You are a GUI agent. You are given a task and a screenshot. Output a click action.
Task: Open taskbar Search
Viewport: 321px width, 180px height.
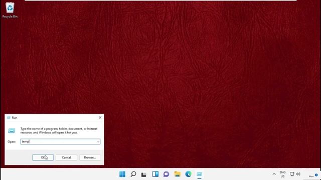pyautogui.click(x=133, y=174)
